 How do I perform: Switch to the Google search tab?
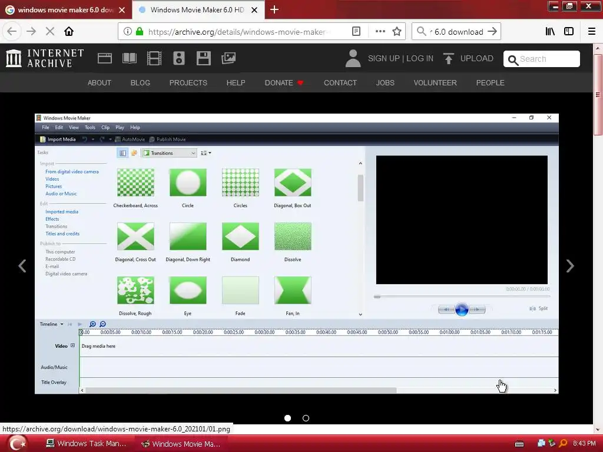point(65,10)
